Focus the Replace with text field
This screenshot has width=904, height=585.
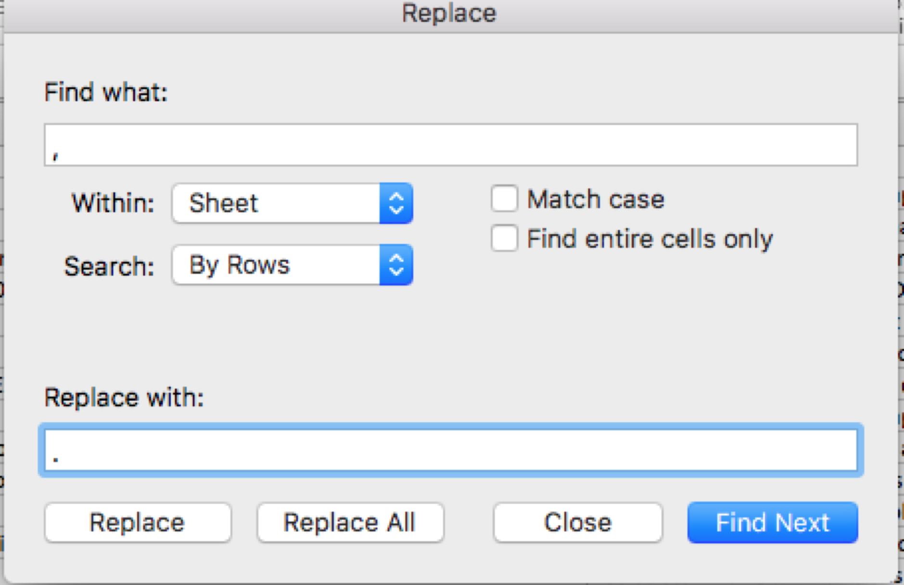pyautogui.click(x=450, y=450)
